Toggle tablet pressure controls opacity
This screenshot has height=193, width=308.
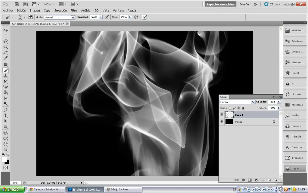click(x=107, y=17)
